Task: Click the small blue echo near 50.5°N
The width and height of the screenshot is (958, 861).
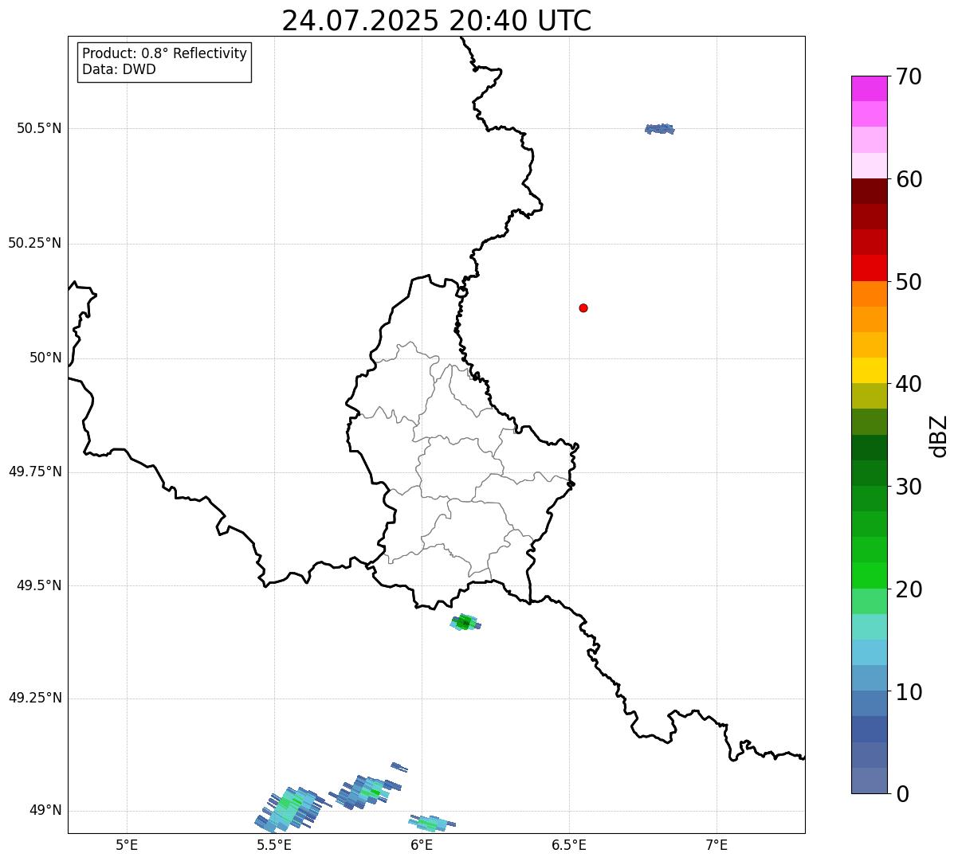Action: pyautogui.click(x=659, y=129)
